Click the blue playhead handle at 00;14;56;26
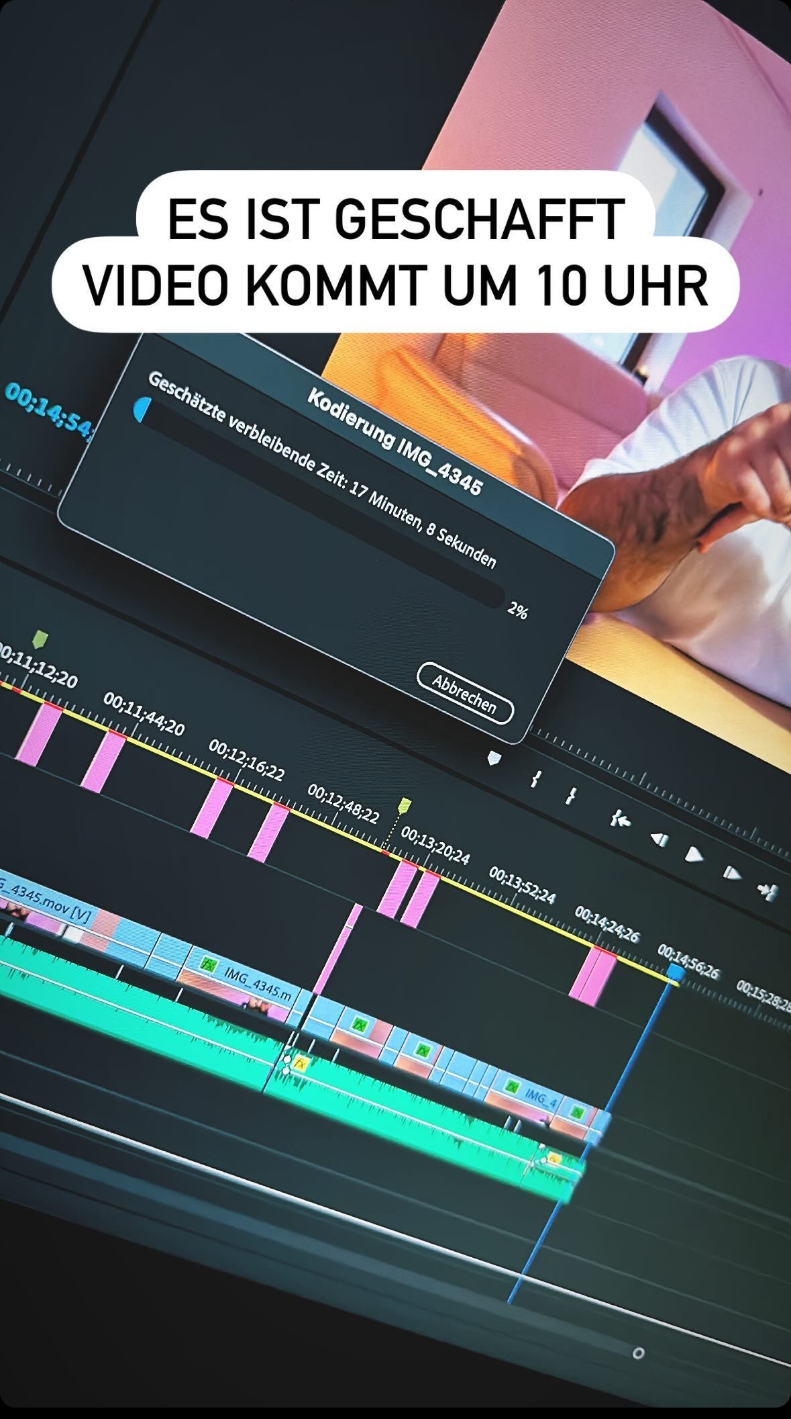Viewport: 791px width, 1419px height. (x=675, y=973)
